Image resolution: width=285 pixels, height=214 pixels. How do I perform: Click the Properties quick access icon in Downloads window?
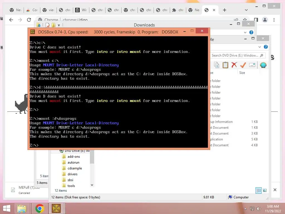[48, 25]
